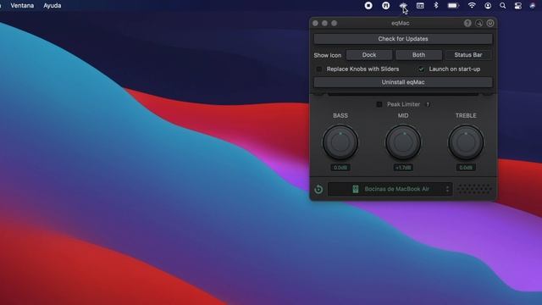Click the MID knob

(x=403, y=142)
